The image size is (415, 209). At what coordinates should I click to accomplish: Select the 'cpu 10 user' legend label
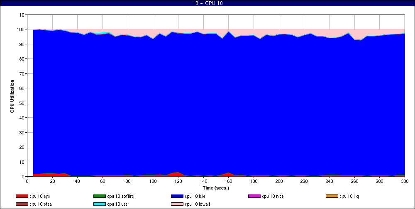(118, 204)
